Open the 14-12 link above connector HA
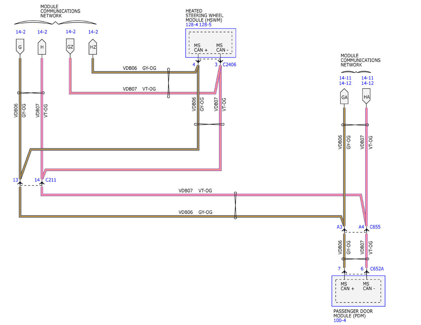Image resolution: width=421 pixels, height=325 pixels. [367, 83]
